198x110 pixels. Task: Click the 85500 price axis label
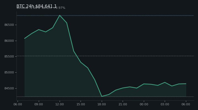pyautogui.click(x=9, y=56)
